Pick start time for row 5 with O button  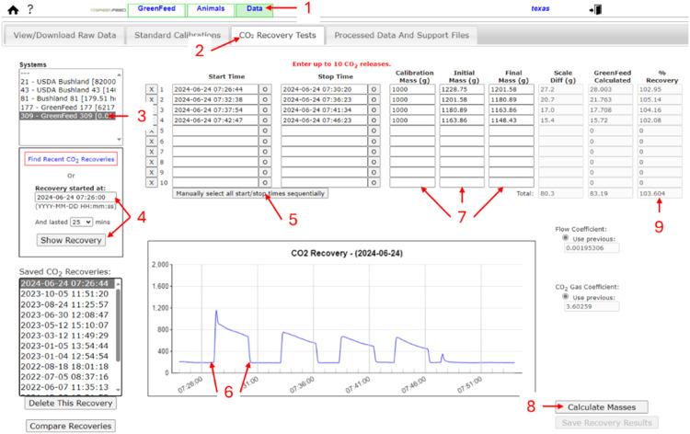(265, 131)
